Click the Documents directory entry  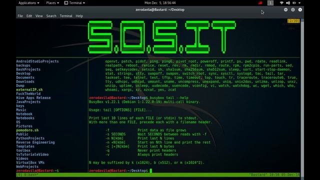(25, 77)
